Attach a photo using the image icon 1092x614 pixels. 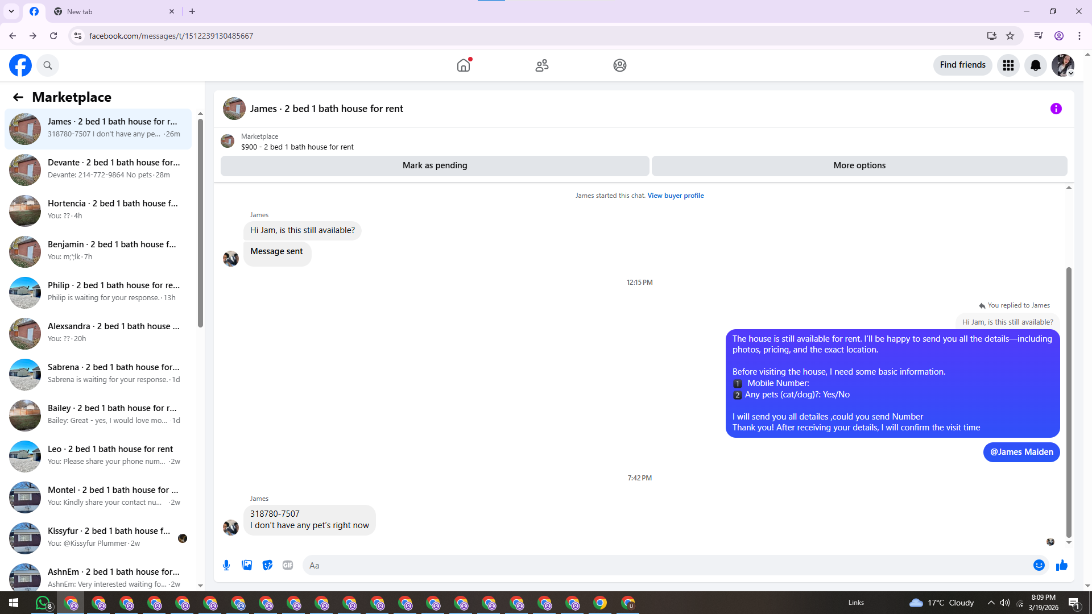(x=247, y=565)
